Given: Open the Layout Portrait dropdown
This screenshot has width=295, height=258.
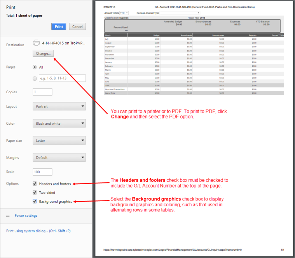Looking at the screenshot, I should (59, 106).
